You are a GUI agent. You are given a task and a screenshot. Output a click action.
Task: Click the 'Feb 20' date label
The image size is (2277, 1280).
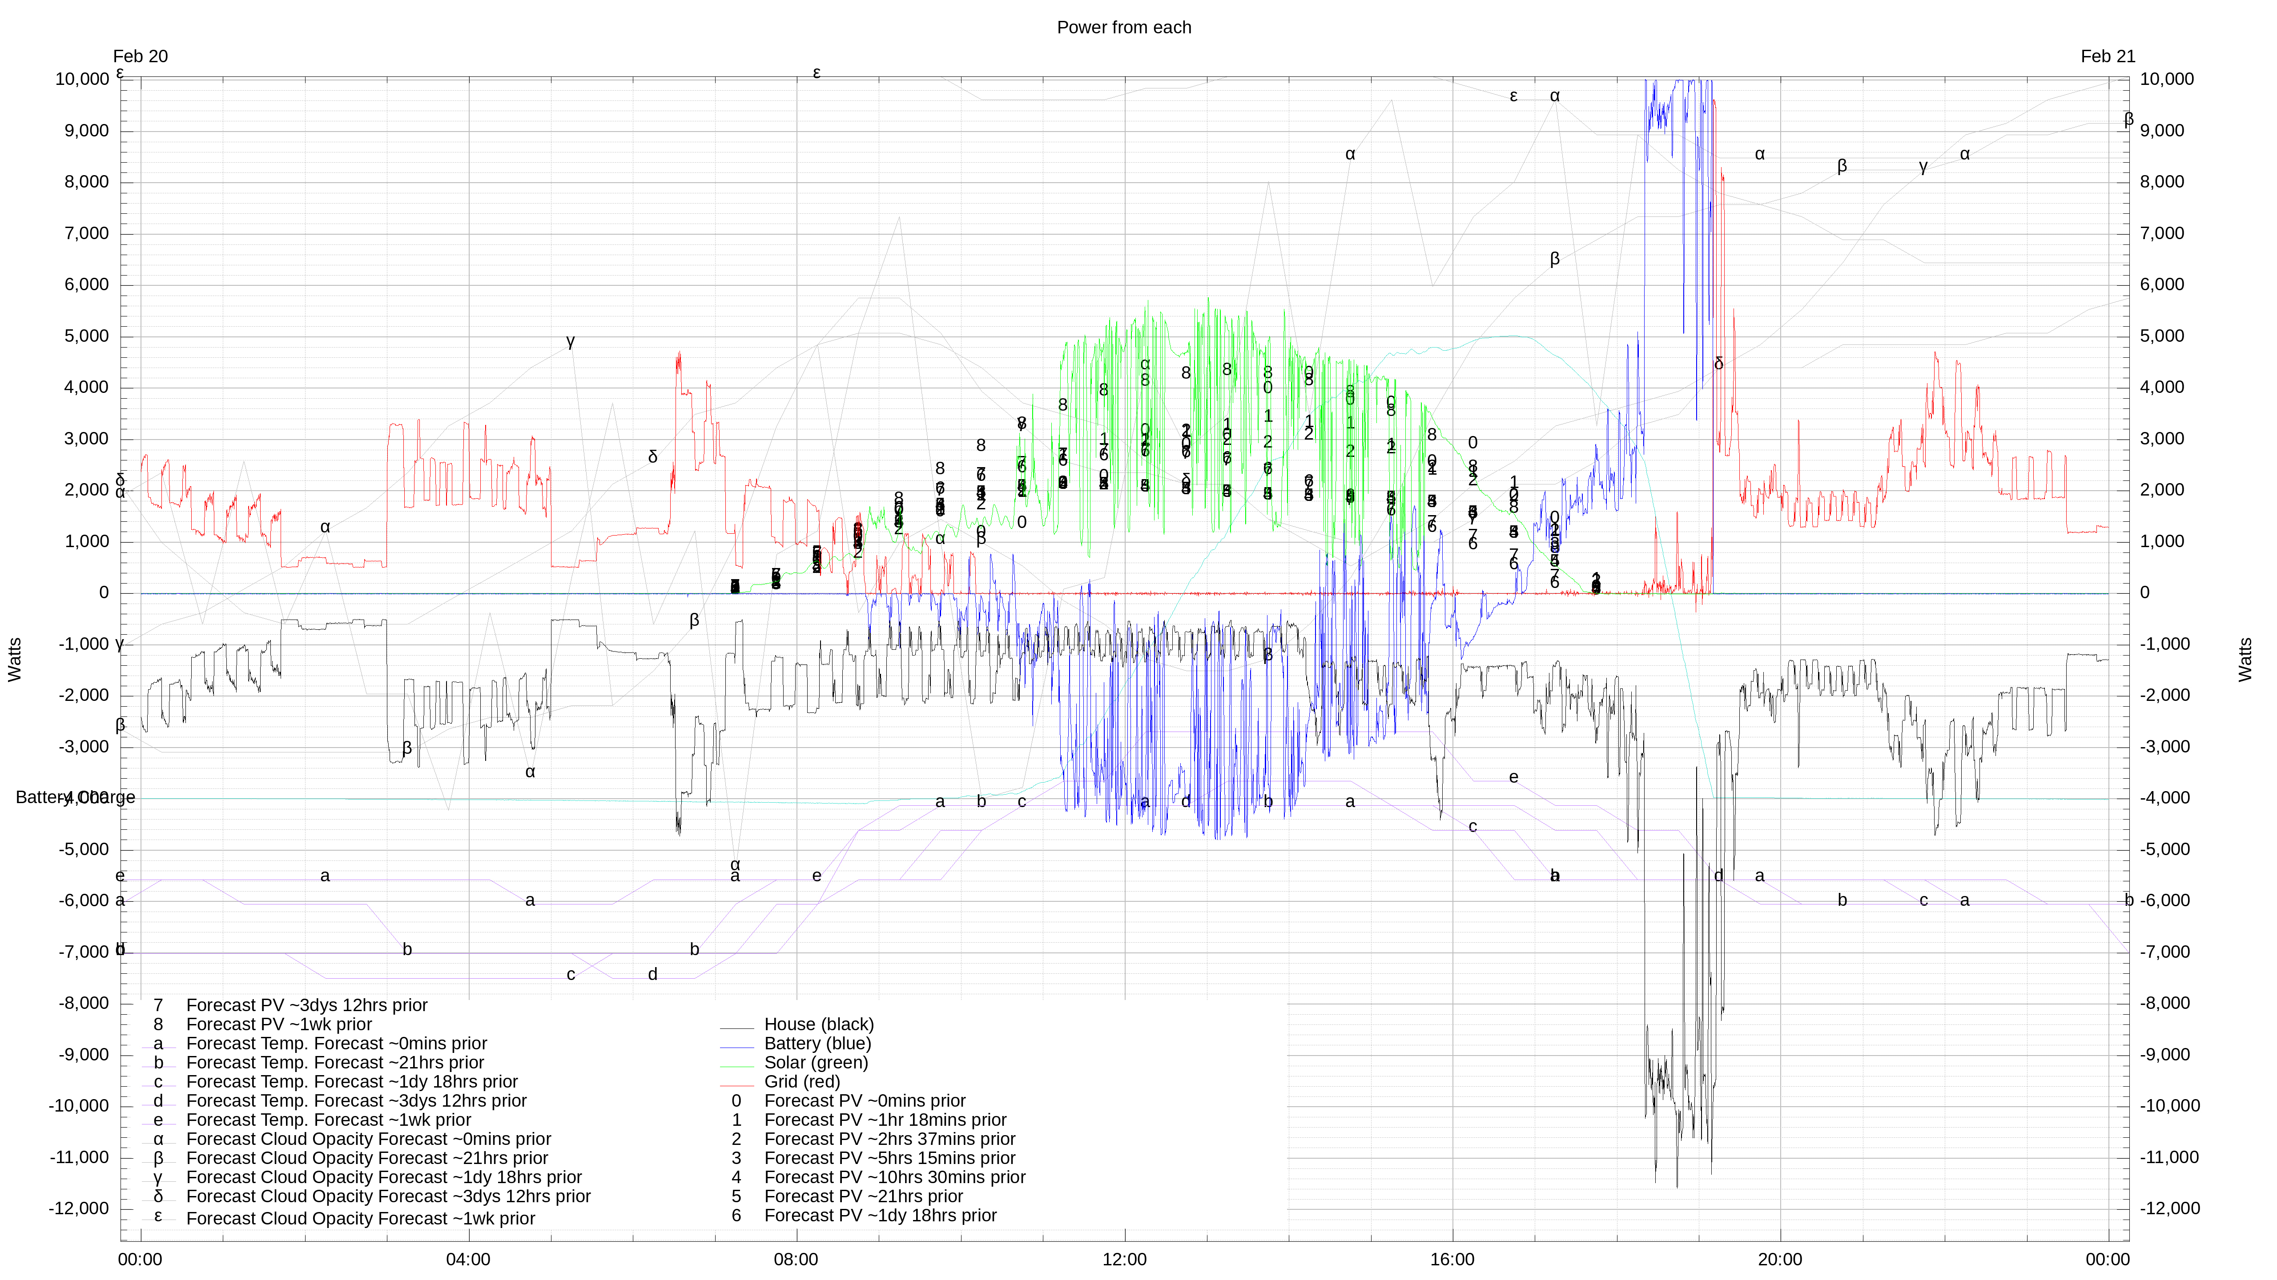(141, 56)
